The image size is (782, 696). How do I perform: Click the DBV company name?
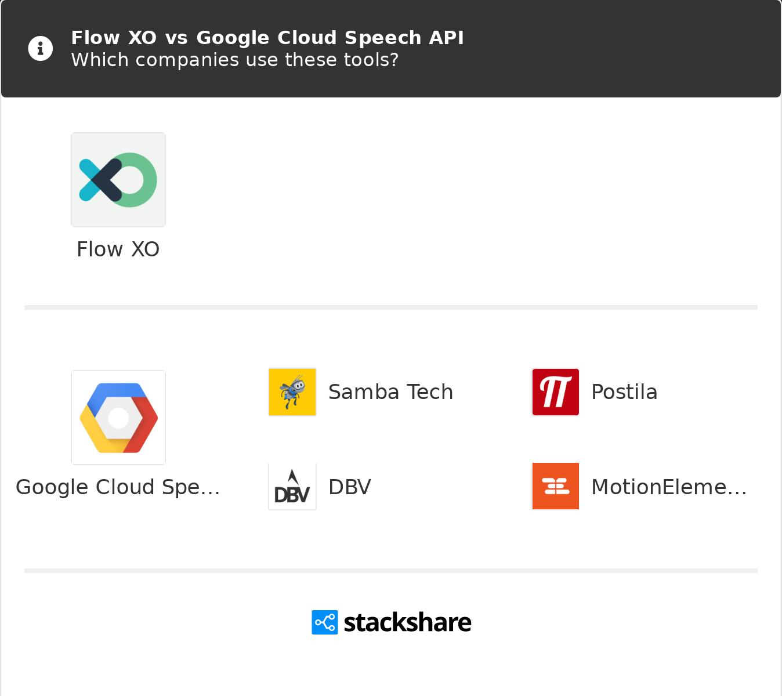point(350,487)
